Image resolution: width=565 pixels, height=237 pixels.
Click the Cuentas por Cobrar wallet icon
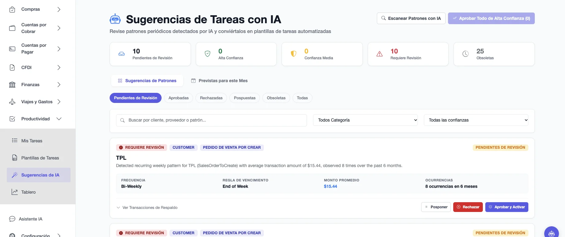coord(12,28)
